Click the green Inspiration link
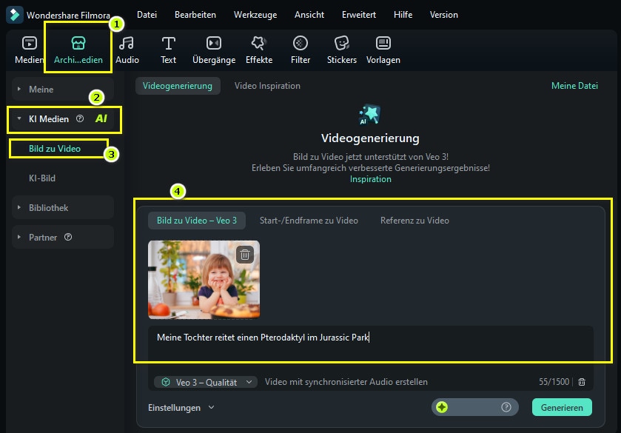Image resolution: width=621 pixels, height=433 pixels. click(x=371, y=179)
